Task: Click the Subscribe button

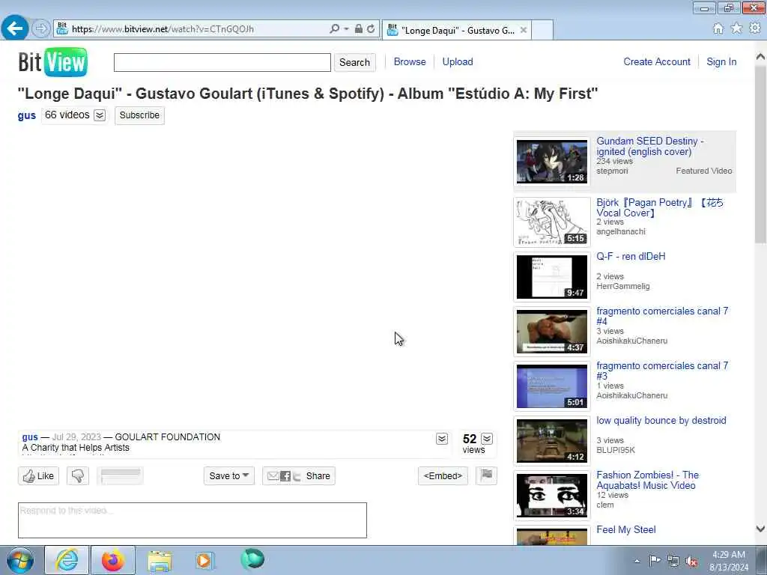Action: [x=139, y=115]
